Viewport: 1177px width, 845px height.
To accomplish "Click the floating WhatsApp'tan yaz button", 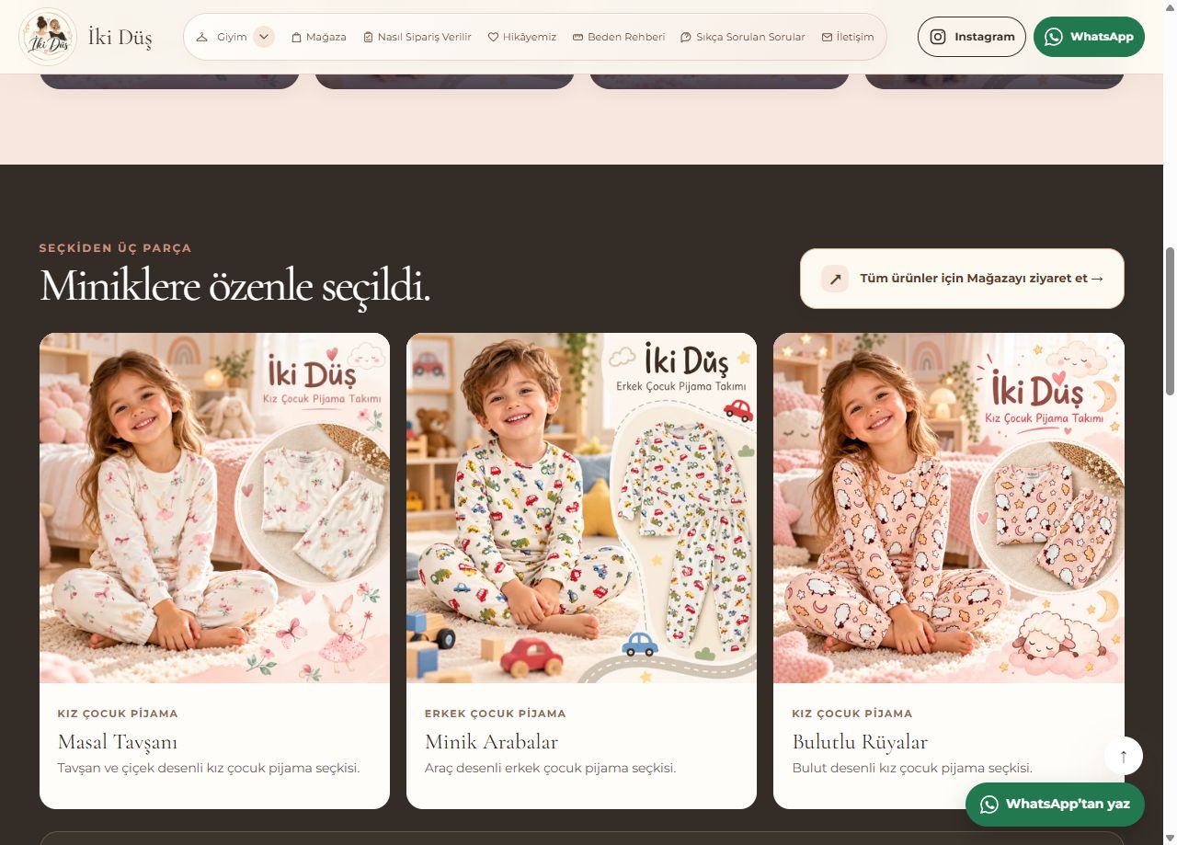I will (1055, 805).
